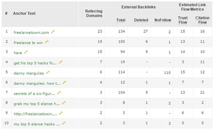
Task: Click key icon next to 'my top 5 elance hacks'
Action: (x=64, y=123)
